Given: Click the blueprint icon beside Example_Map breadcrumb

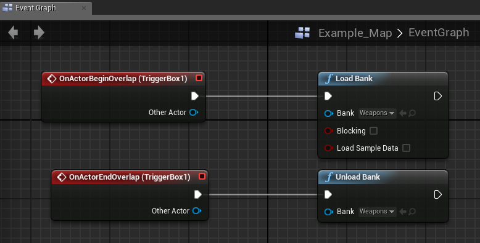Looking at the screenshot, I should coord(302,33).
